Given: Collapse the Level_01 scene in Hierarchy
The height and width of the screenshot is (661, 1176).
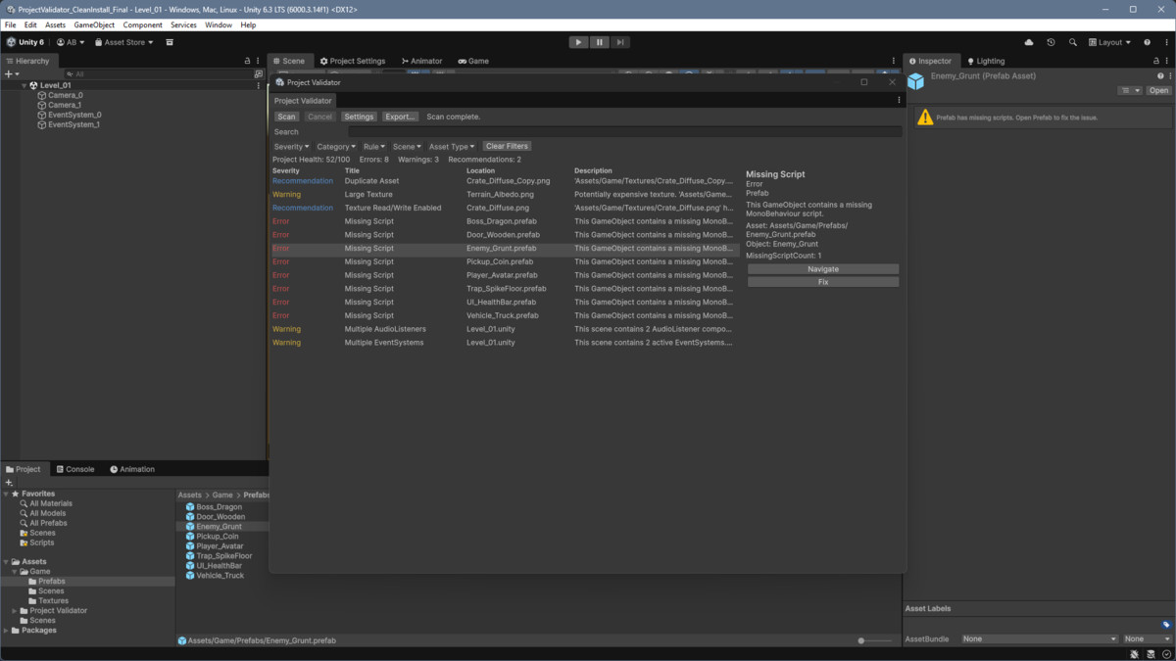Looking at the screenshot, I should tap(24, 85).
